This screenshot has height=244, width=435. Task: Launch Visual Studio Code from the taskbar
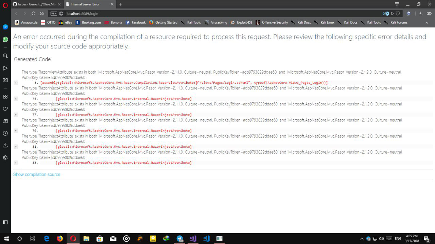pyautogui.click(x=206, y=239)
